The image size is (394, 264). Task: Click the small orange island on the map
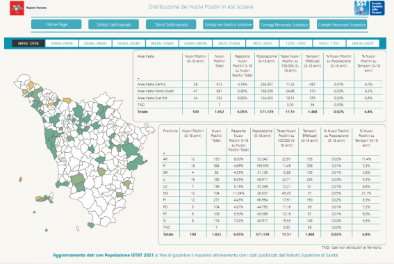[20, 179]
